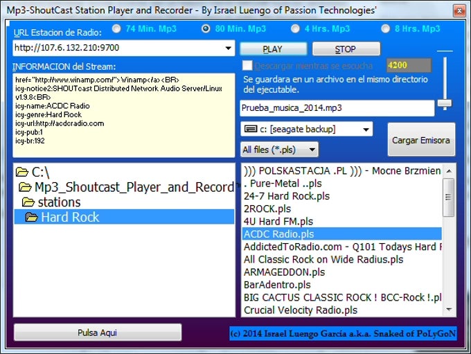Select BarAdentro.pls
The image size is (471, 354).
(342, 285)
